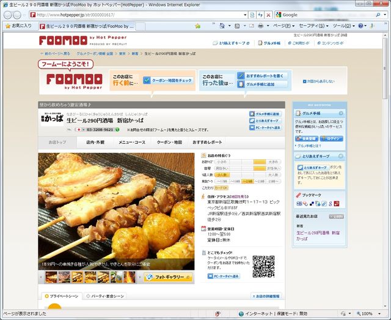Open the ページ(P) dropdown menu

(x=283, y=26)
